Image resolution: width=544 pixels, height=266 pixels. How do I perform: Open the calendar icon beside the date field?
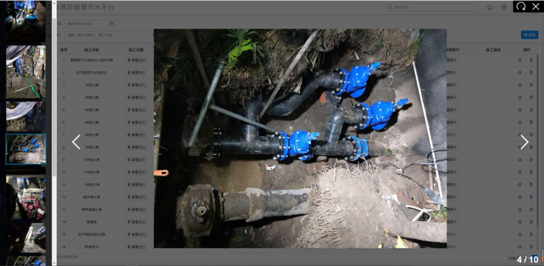[112, 24]
